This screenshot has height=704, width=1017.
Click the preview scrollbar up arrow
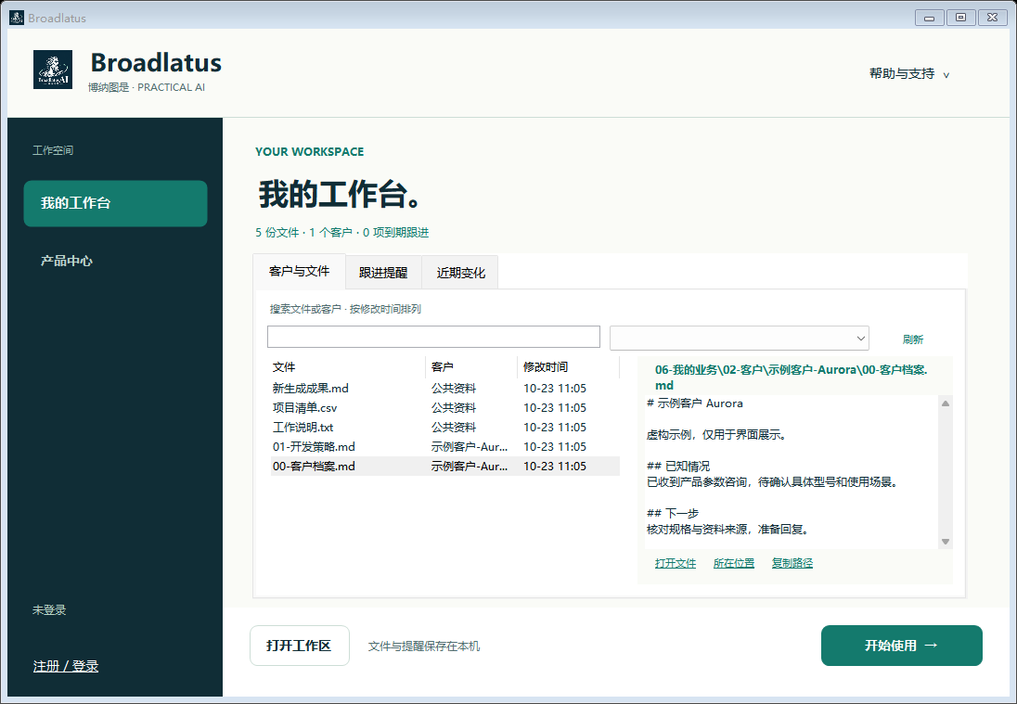pos(946,403)
